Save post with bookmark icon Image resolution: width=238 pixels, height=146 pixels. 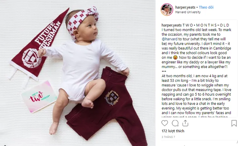[x=234, y=123]
